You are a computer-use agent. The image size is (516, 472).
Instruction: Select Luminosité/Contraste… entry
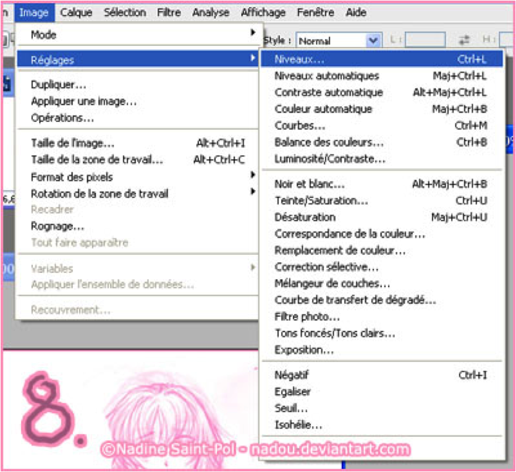(x=329, y=159)
